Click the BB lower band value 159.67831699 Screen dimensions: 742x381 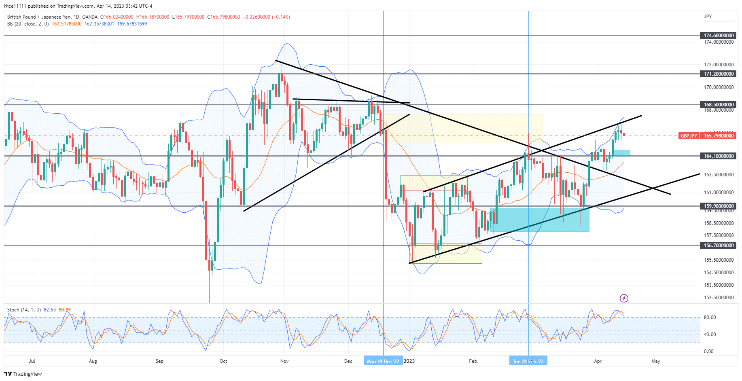[x=132, y=24]
